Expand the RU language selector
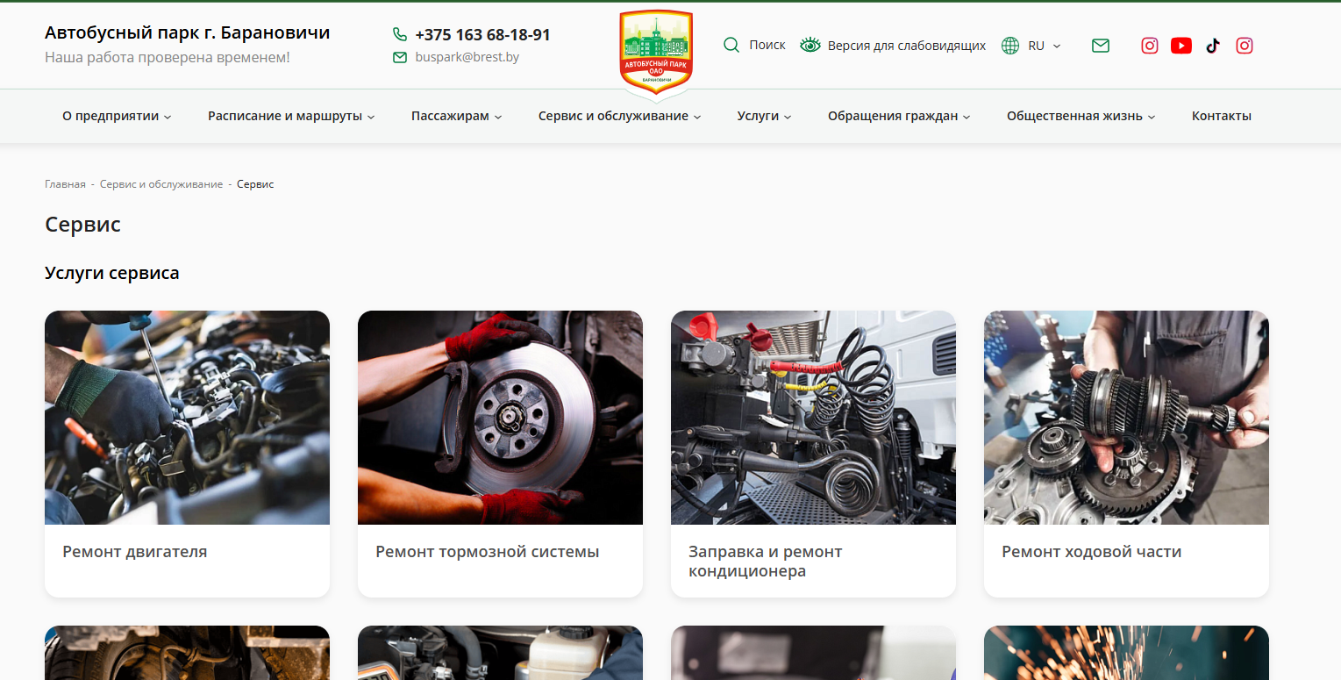Image resolution: width=1341 pixels, height=680 pixels. pos(1044,46)
